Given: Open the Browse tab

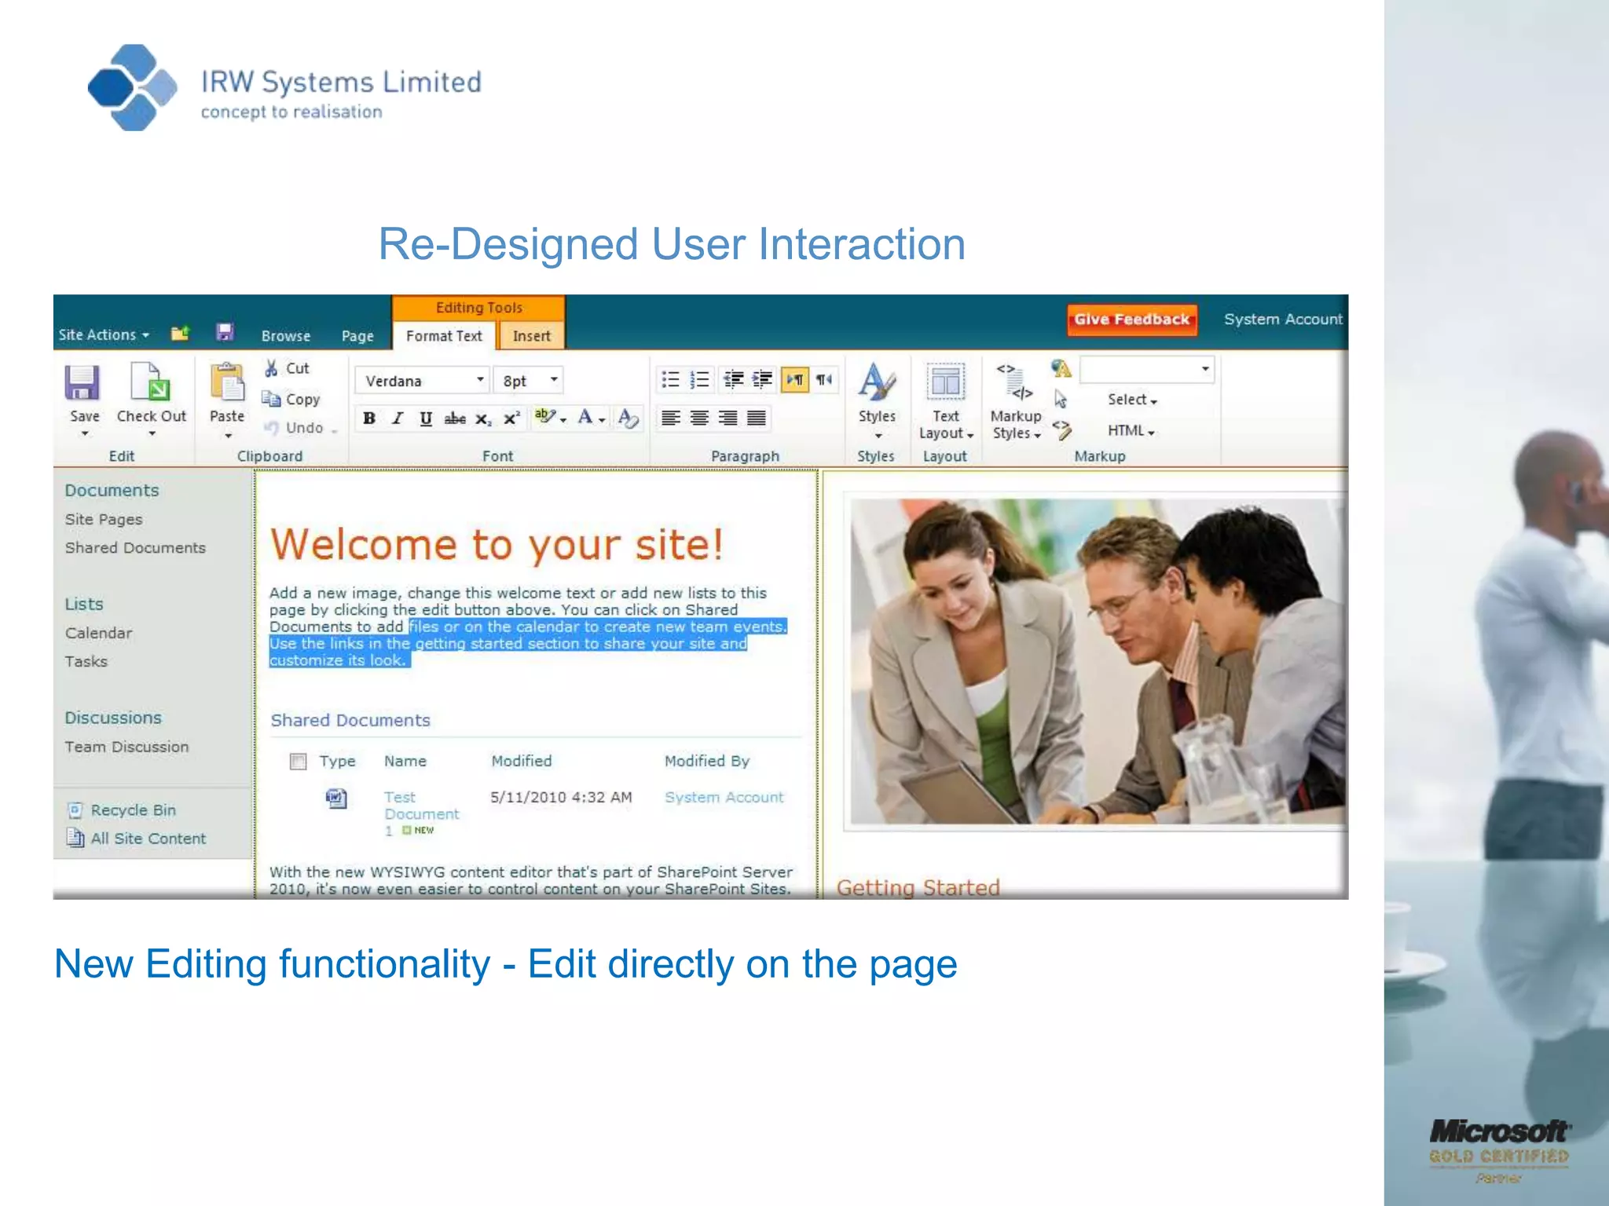Looking at the screenshot, I should click(x=286, y=336).
